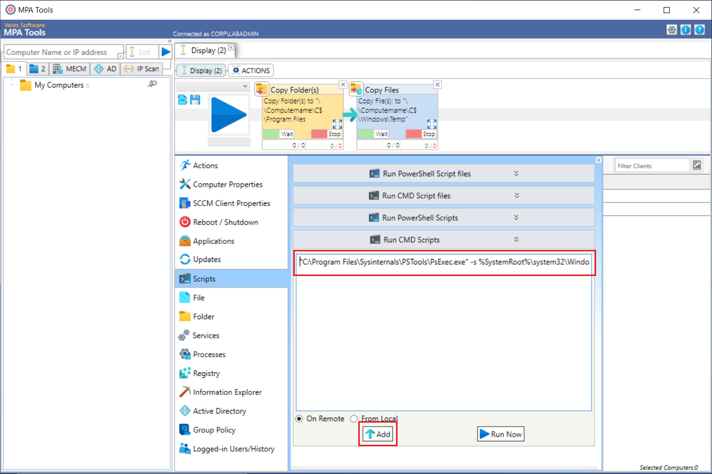Open SCCM Client Properties category

pyautogui.click(x=231, y=203)
